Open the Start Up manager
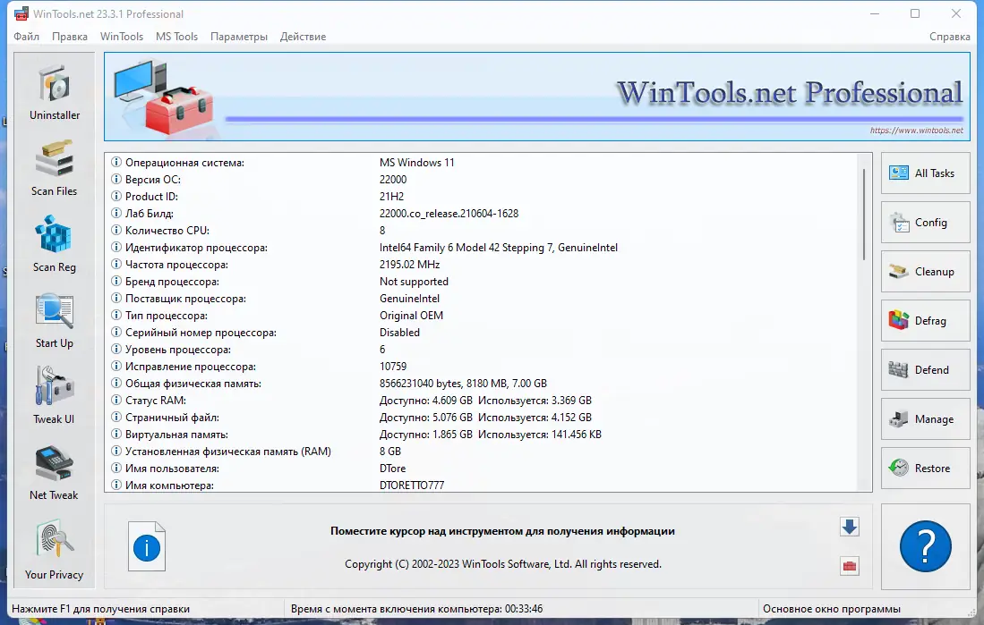This screenshot has width=984, height=625. click(55, 320)
